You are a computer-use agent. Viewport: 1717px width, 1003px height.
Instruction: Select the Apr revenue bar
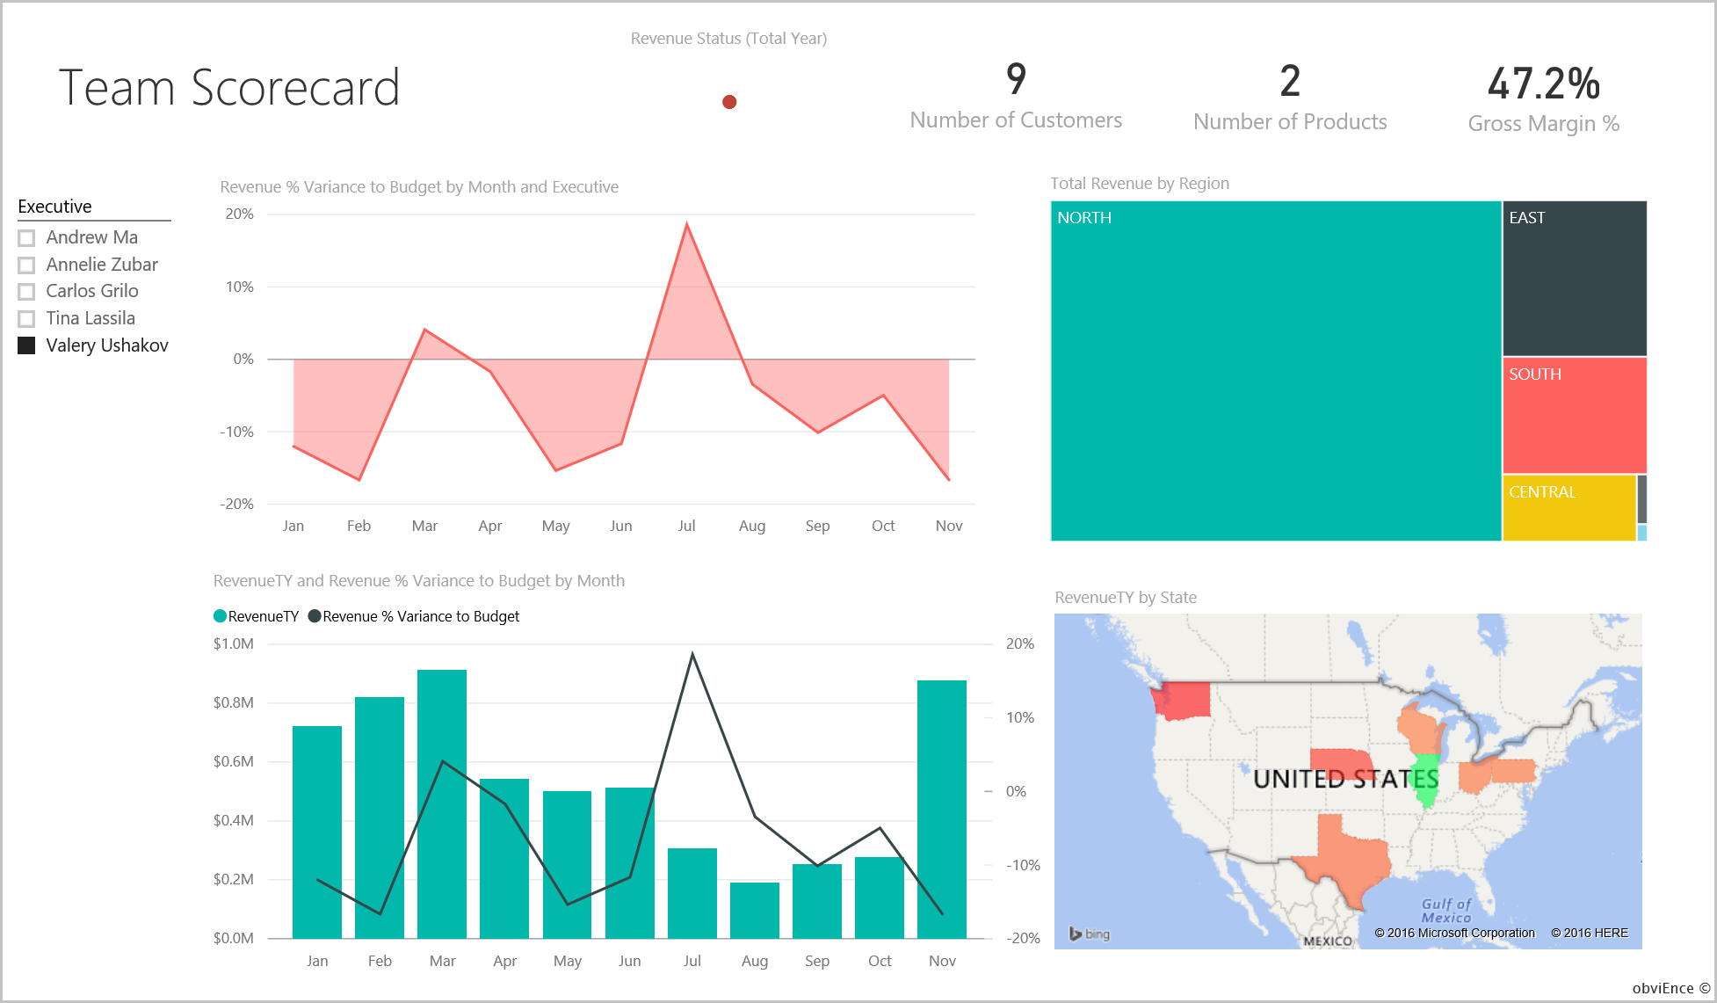click(504, 858)
